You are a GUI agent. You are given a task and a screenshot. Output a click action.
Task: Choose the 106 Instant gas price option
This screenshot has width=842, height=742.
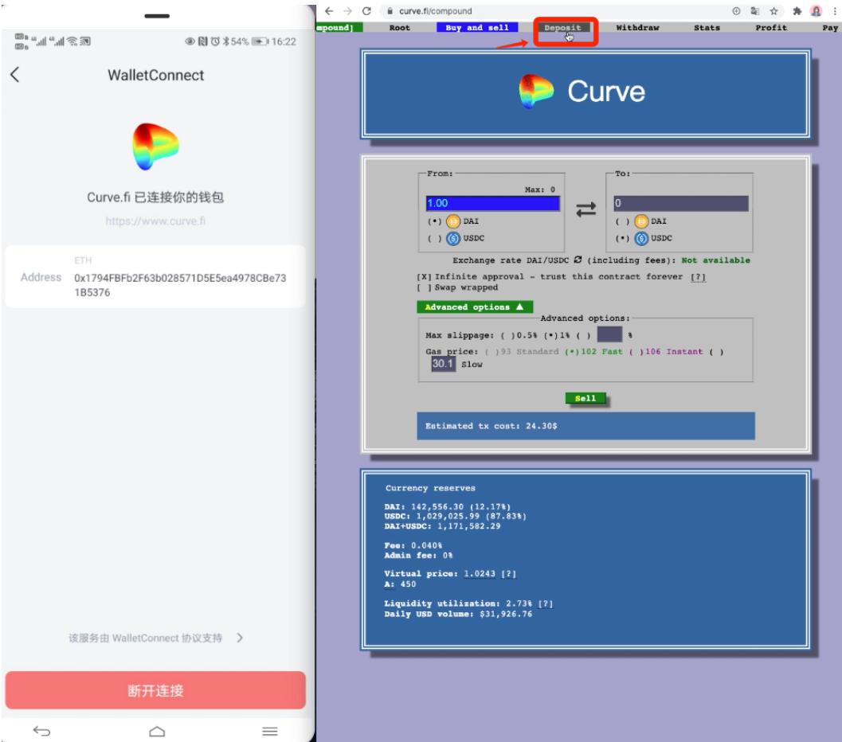click(x=635, y=351)
